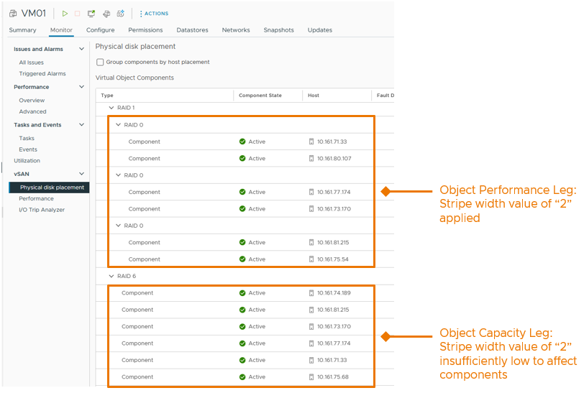This screenshot has width=584, height=393.
Task: Open I/O Trip Analyzer
Action: 42,210
